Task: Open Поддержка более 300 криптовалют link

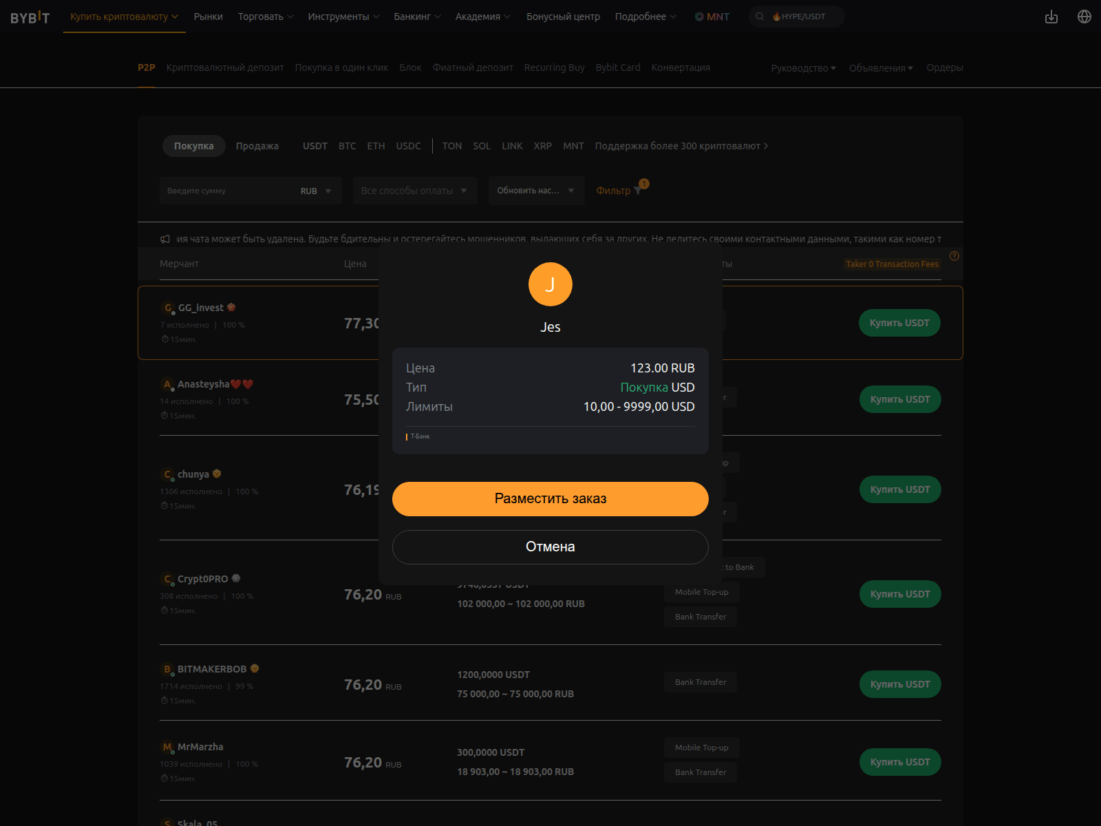Action: (x=681, y=146)
